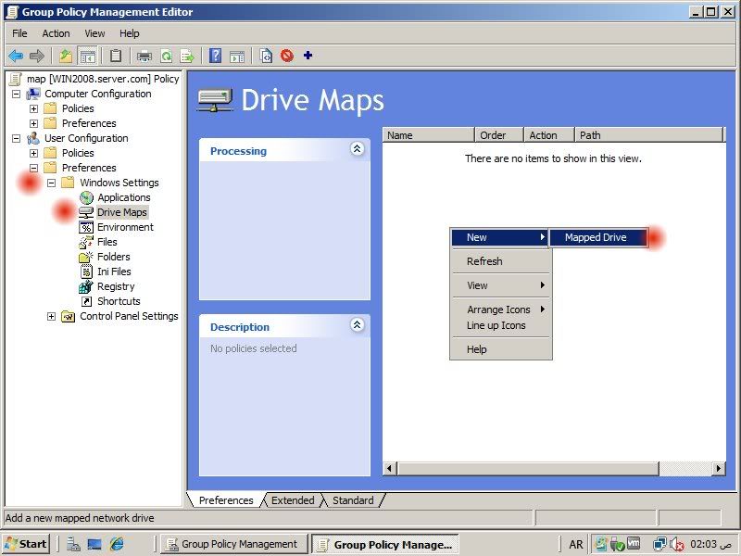This screenshot has width=741, height=556.
Task: Collapse the Processing panel chevron
Action: [x=358, y=149]
